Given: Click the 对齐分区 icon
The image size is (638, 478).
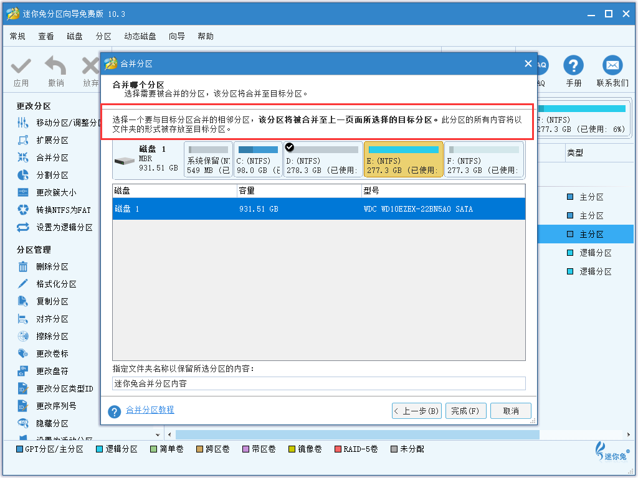Looking at the screenshot, I should (23, 319).
